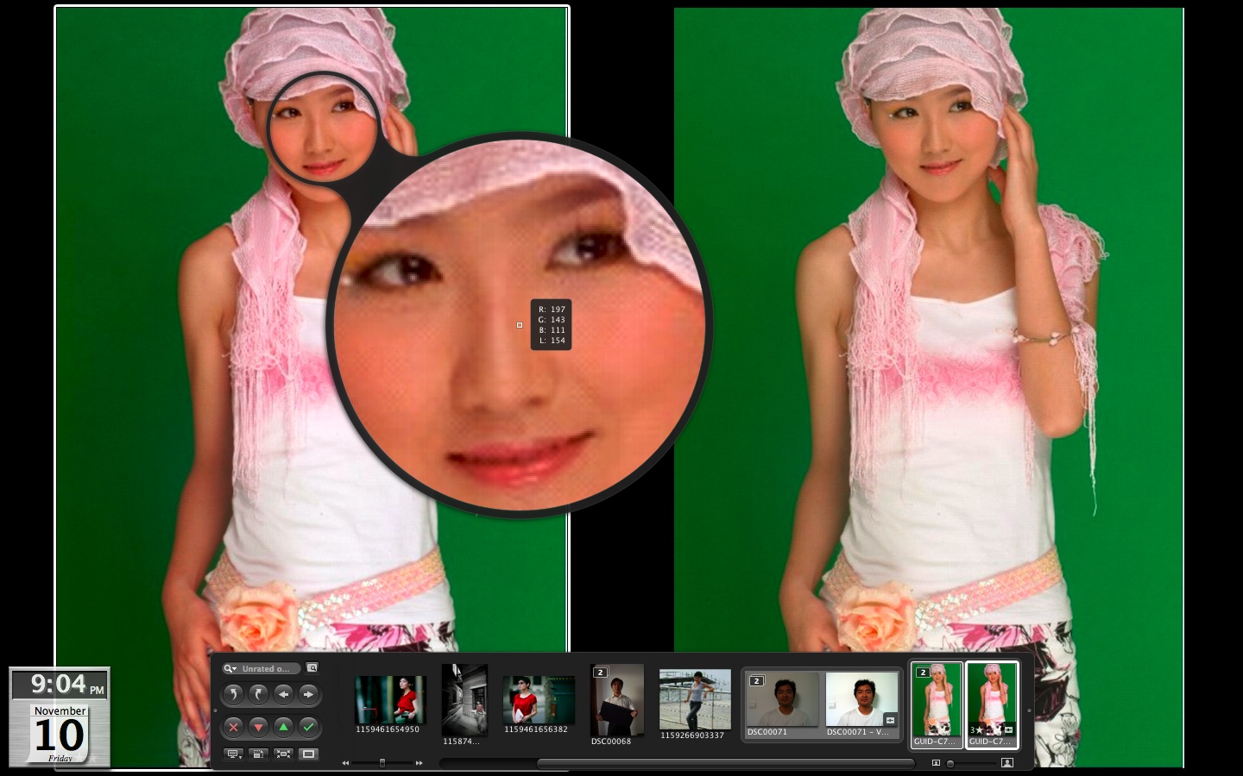Viewport: 1243px width, 776px height.
Task: Click the rotate left (counterclockwise) button
Action: point(234,695)
